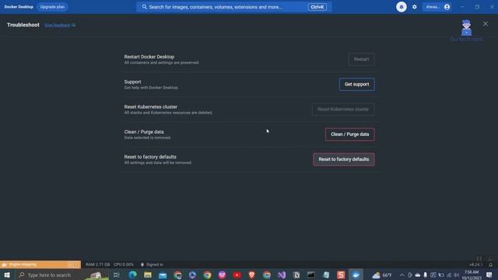Click the Docker extensions circular icon in header
The image size is (498, 280).
coord(402,7)
